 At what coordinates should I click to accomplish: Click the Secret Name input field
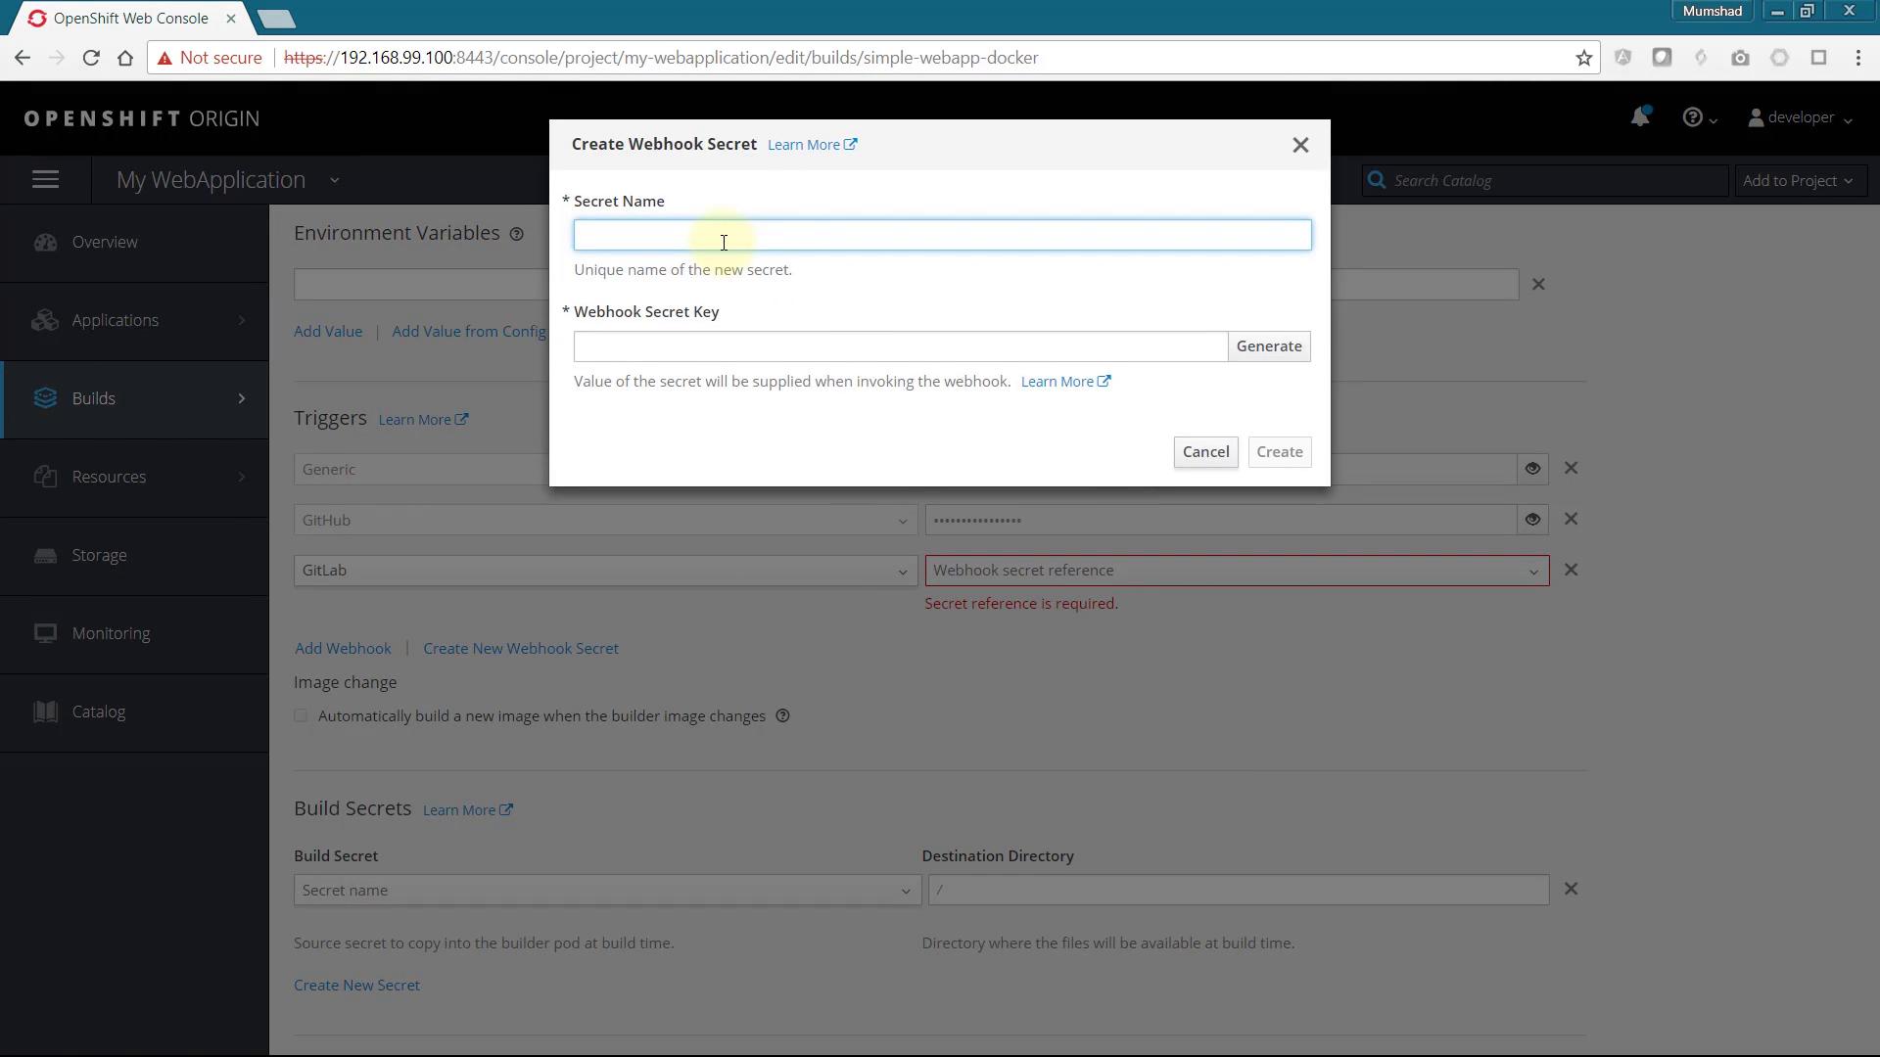pyautogui.click(x=942, y=235)
